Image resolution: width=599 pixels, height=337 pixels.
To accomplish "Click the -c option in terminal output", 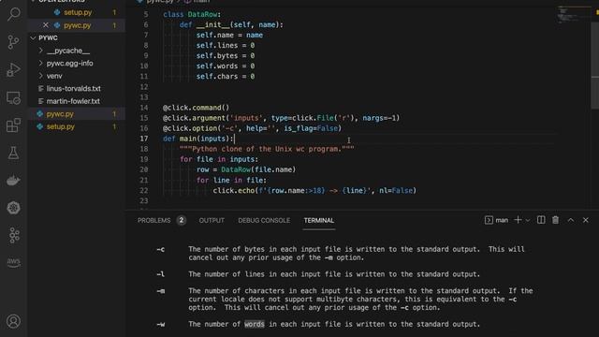I will pyautogui.click(x=160, y=250).
